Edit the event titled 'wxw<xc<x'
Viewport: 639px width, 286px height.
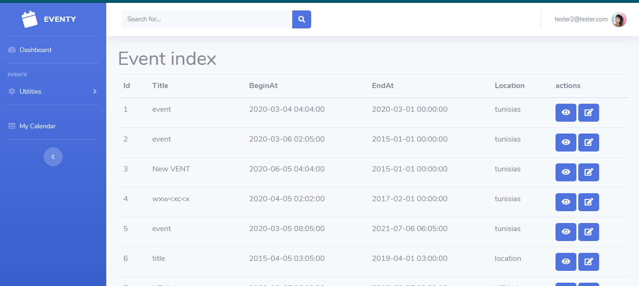[x=588, y=202]
